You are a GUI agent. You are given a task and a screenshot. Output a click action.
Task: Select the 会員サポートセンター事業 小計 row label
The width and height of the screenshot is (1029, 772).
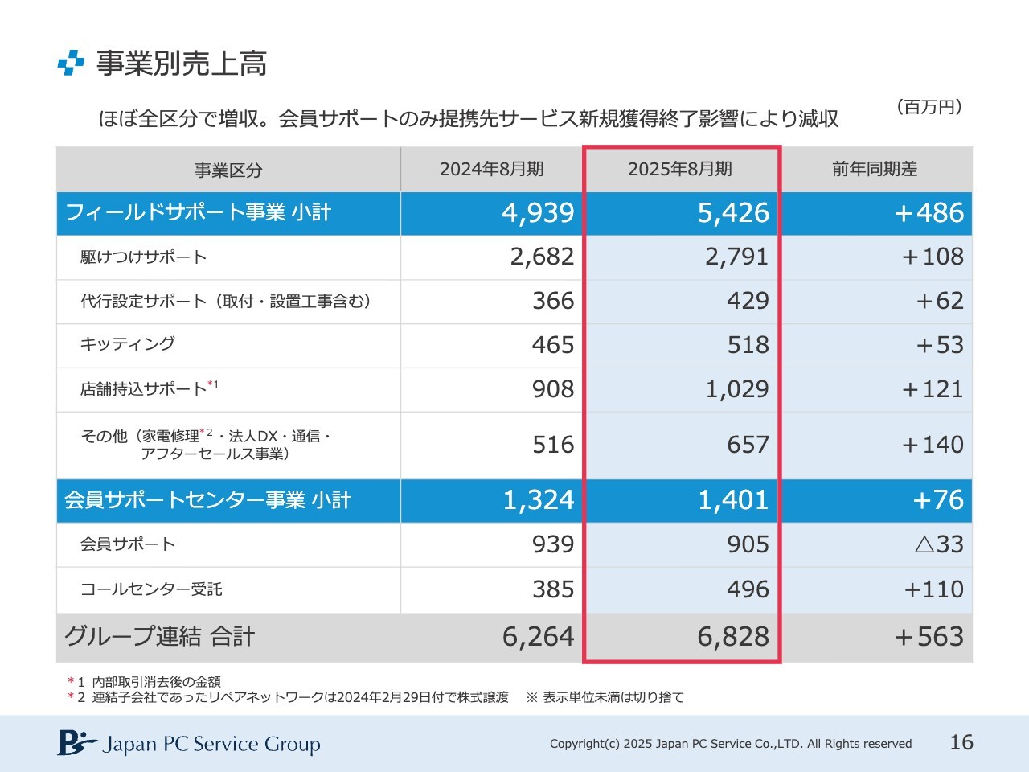207,500
